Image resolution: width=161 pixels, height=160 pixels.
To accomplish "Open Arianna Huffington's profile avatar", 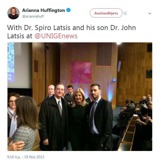I will (x=13, y=13).
